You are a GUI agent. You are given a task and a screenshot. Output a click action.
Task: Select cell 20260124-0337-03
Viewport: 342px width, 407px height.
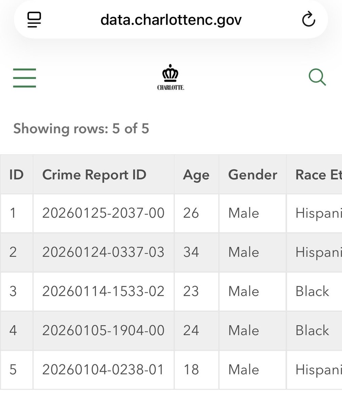(103, 252)
